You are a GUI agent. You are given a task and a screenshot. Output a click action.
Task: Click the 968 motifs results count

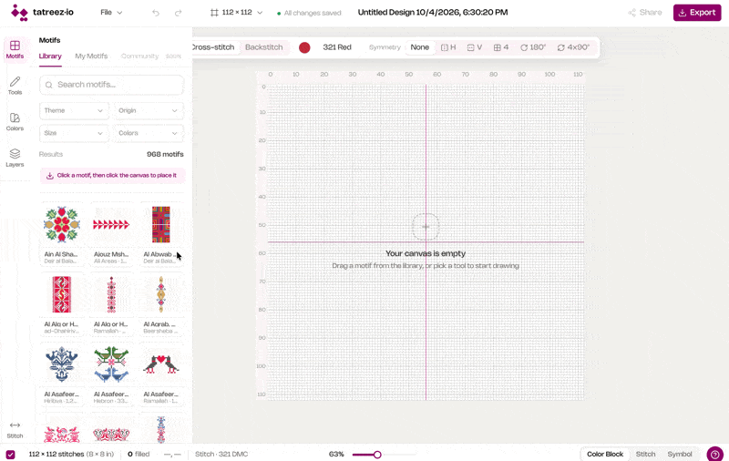pyautogui.click(x=165, y=154)
